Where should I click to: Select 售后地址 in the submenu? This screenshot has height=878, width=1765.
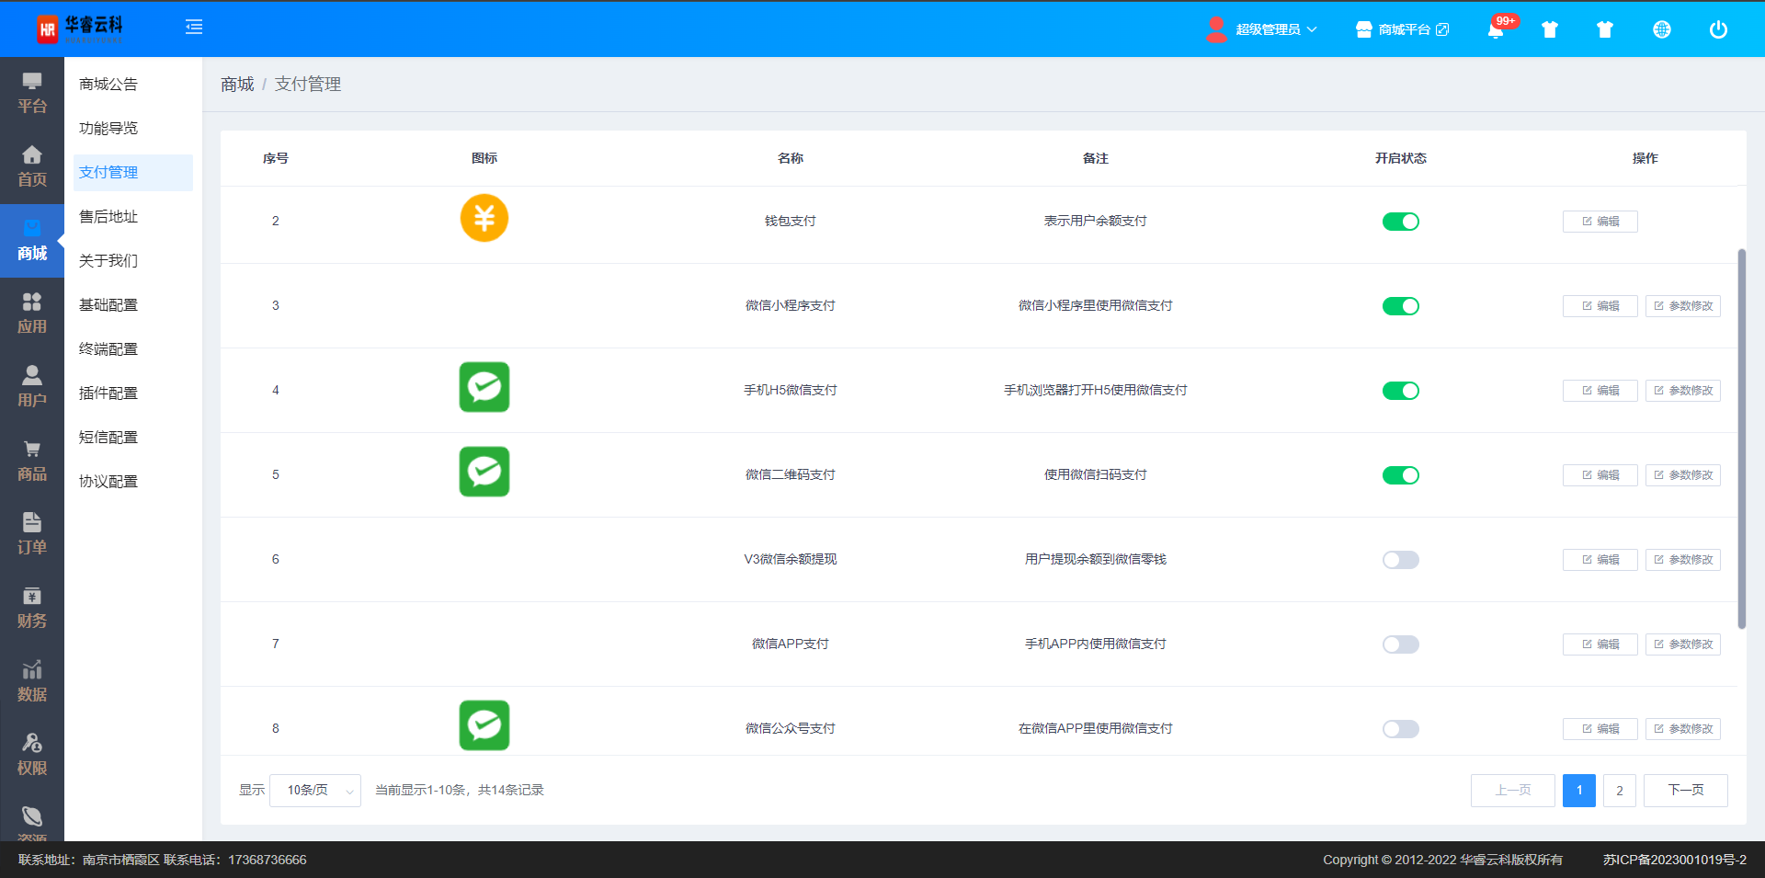point(108,217)
